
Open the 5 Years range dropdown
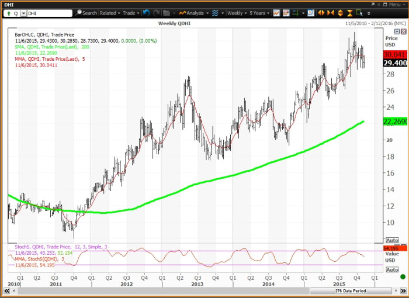tap(259, 13)
